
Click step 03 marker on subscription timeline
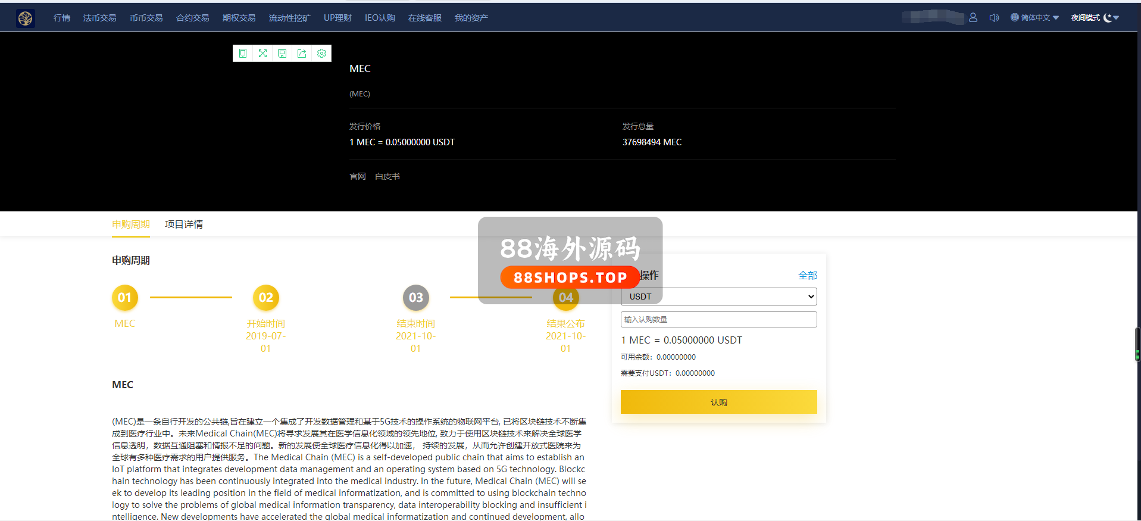point(415,298)
